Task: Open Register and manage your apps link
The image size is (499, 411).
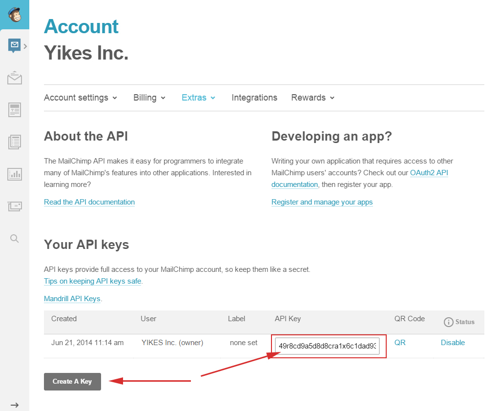Action: coord(322,202)
